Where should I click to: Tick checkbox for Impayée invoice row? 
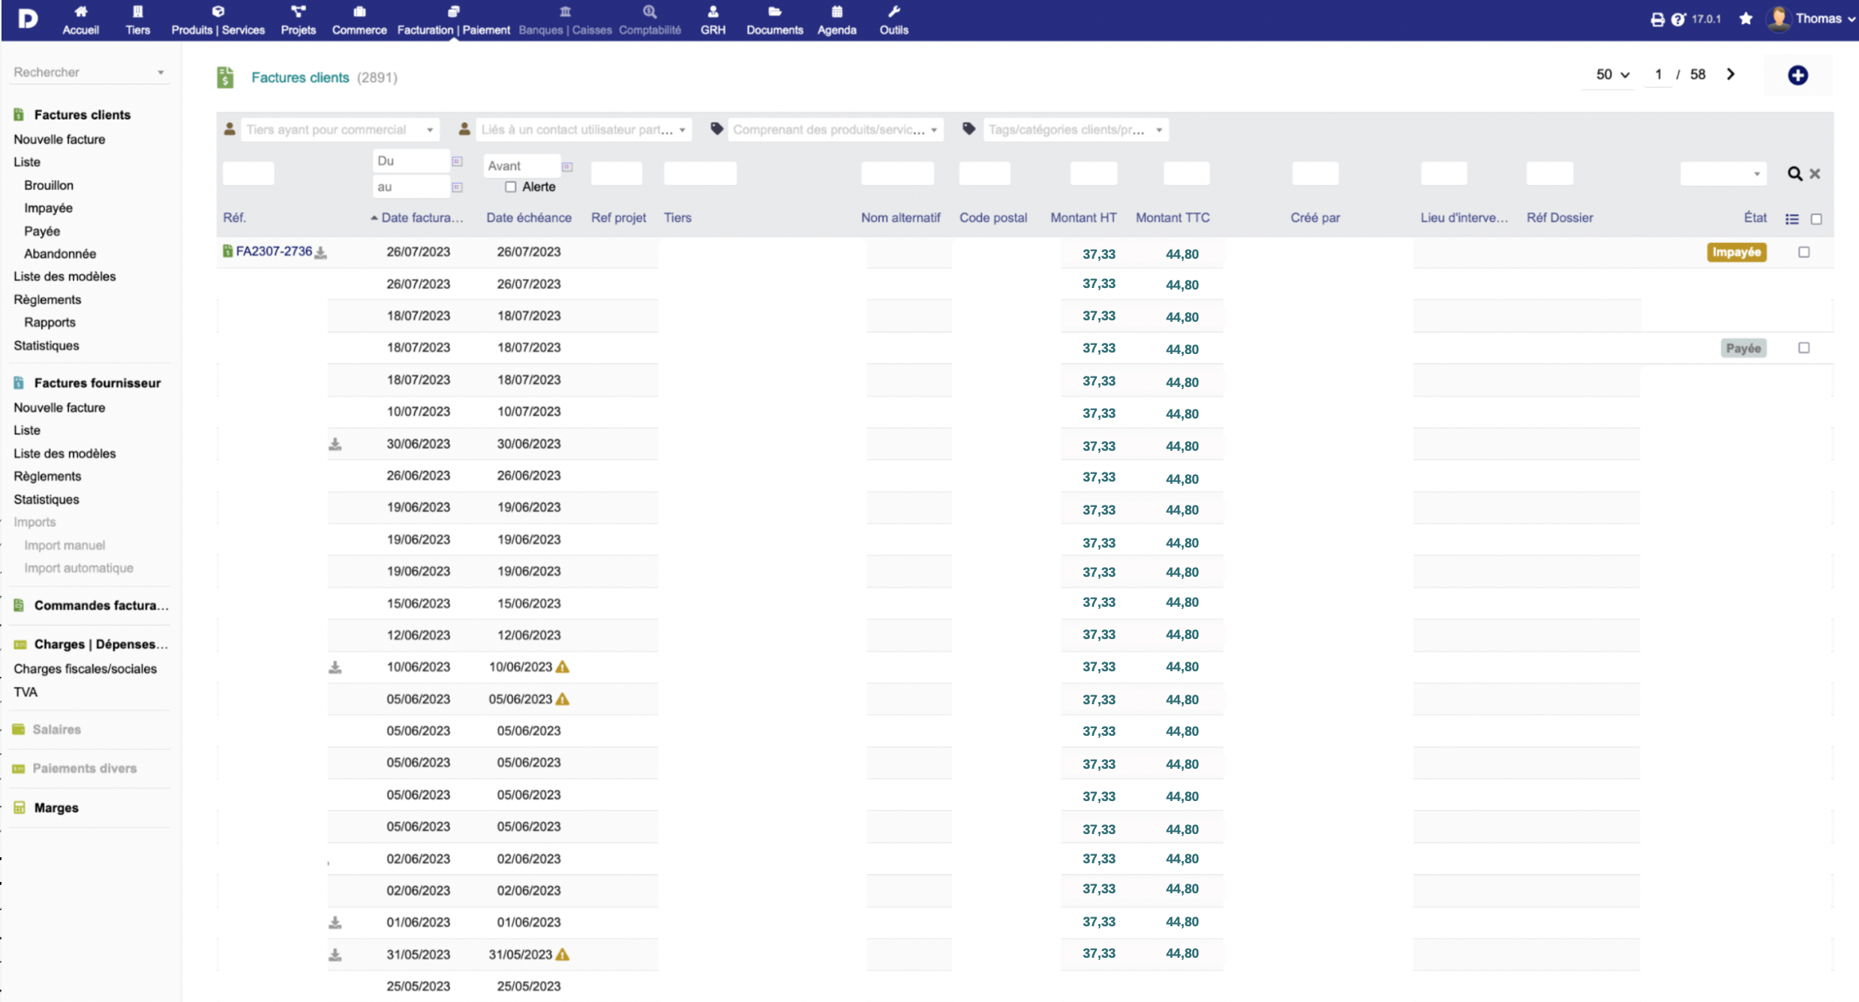pos(1803,252)
